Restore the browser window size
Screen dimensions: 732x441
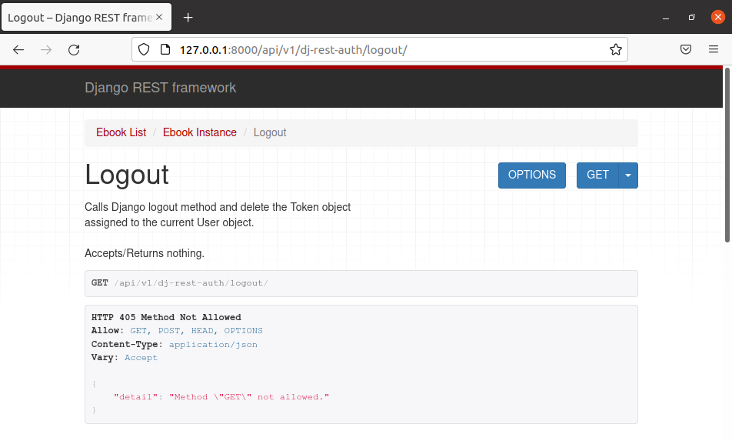691,17
